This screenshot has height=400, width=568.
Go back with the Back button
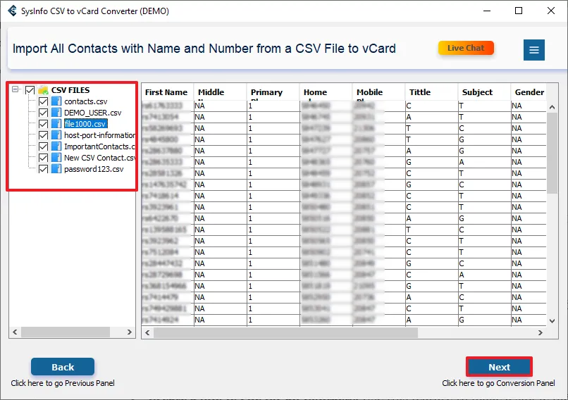pyautogui.click(x=63, y=367)
